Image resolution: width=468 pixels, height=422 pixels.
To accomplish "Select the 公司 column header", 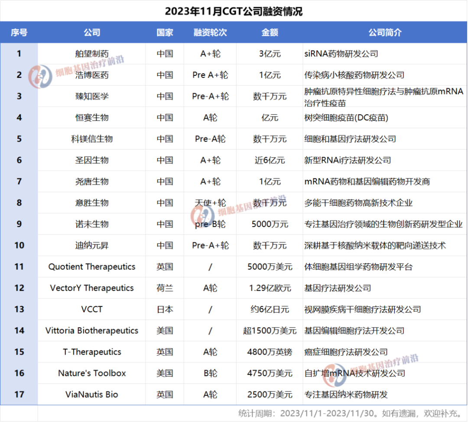I will click(92, 32).
